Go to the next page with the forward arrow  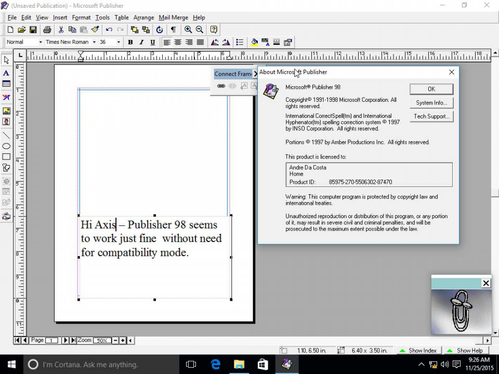pos(65,340)
